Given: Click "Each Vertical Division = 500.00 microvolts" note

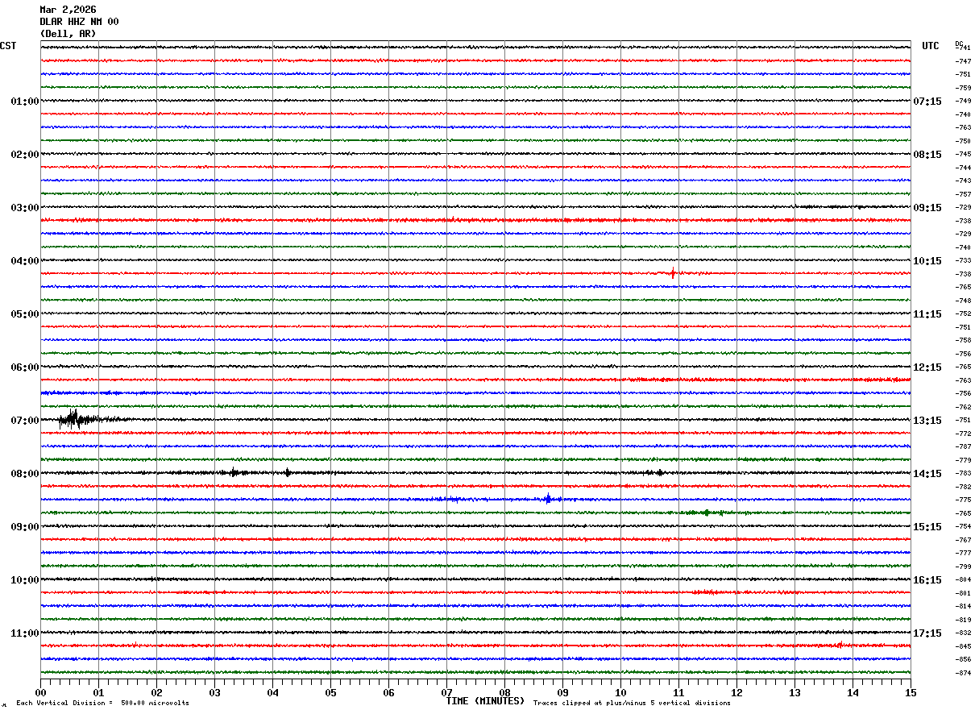Looking at the screenshot, I should pos(102,704).
